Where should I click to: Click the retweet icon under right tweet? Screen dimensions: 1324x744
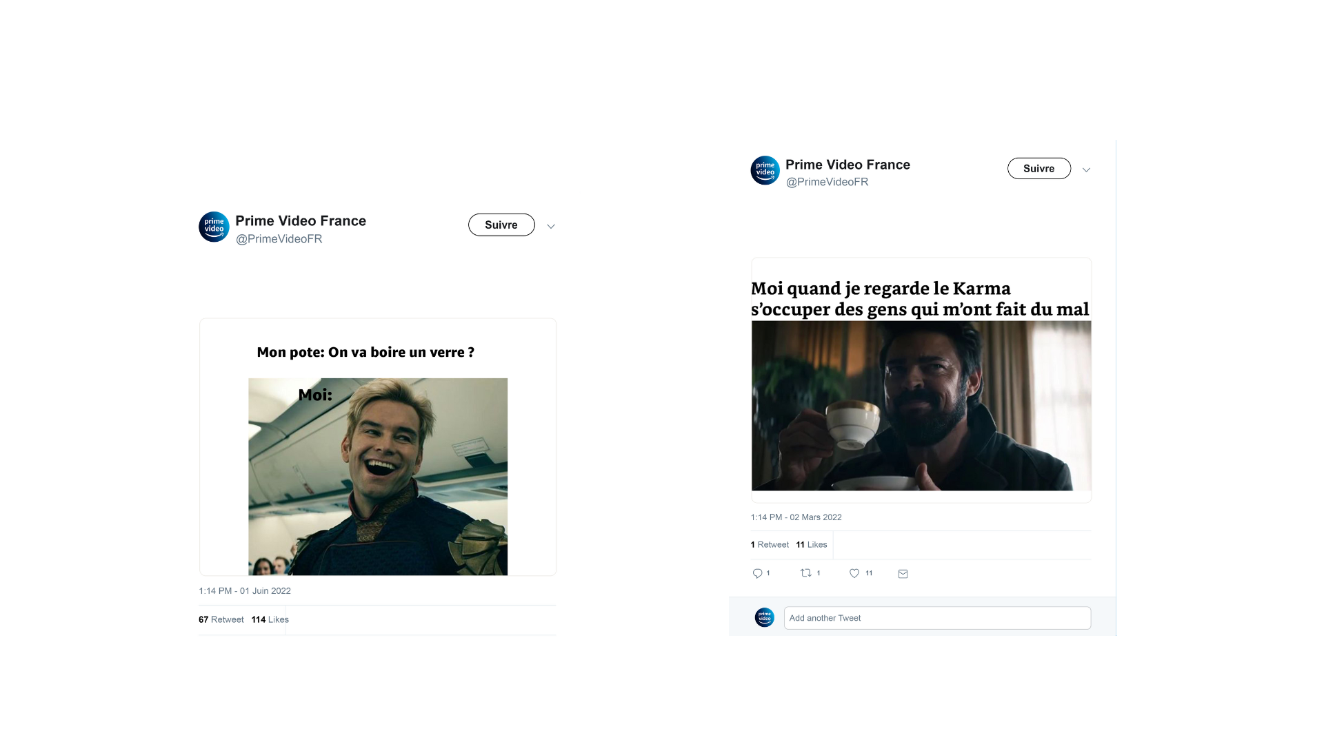[805, 572]
